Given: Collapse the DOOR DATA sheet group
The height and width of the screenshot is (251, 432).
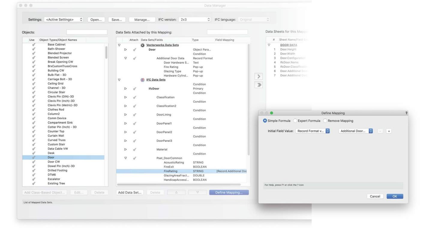Looking at the screenshot, I should 269,45.
